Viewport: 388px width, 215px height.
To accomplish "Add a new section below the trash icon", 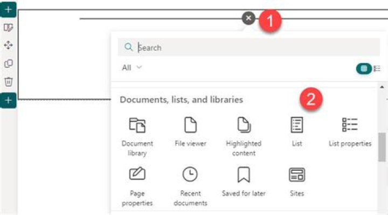I will (x=8, y=100).
